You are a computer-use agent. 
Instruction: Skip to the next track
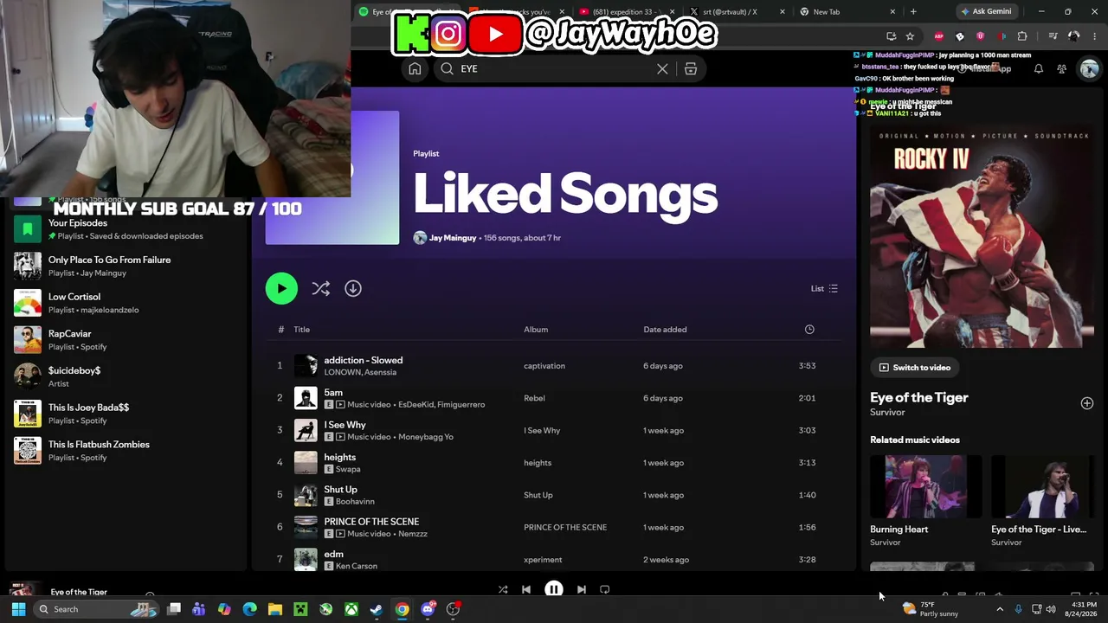(582, 590)
